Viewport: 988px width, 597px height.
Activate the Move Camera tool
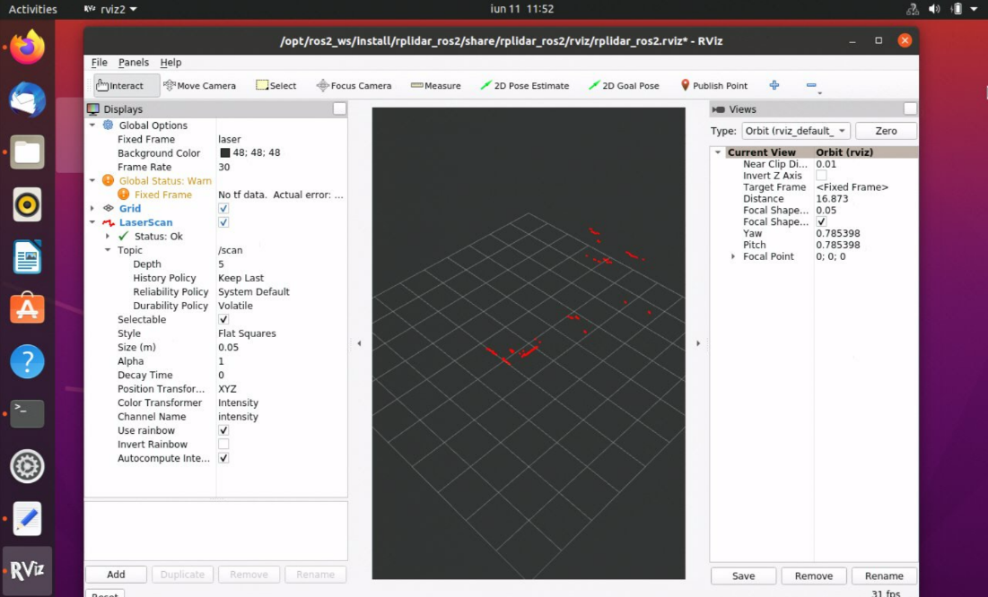pos(199,86)
